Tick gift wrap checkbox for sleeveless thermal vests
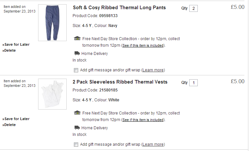Screen dimensions: 249x151 point(76,144)
